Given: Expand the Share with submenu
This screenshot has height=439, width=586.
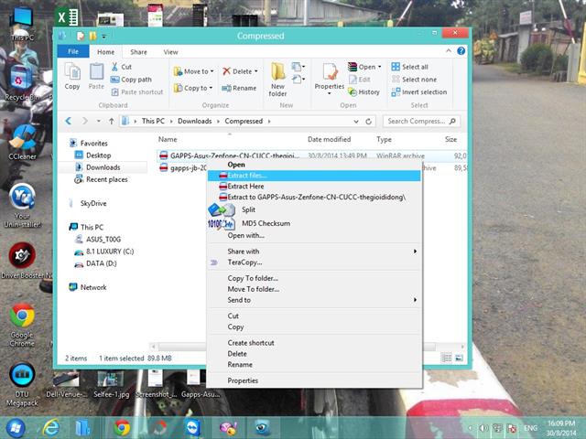Looking at the screenshot, I should click(314, 252).
